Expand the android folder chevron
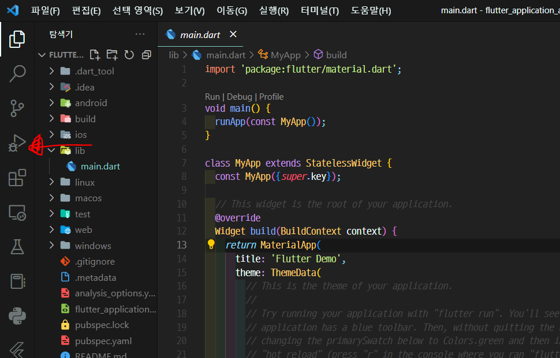The width and height of the screenshot is (560, 358). pos(51,103)
